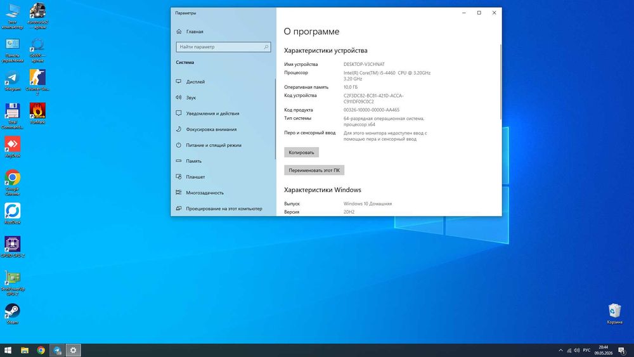This screenshot has width=634, height=357.
Task: Open Проецирование на этот компьютер settings
Action: click(224, 209)
